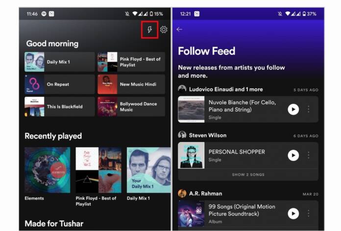This screenshot has width=341, height=231.
Task: Tap 'MAR 20' timestamp
Action: click(310, 194)
